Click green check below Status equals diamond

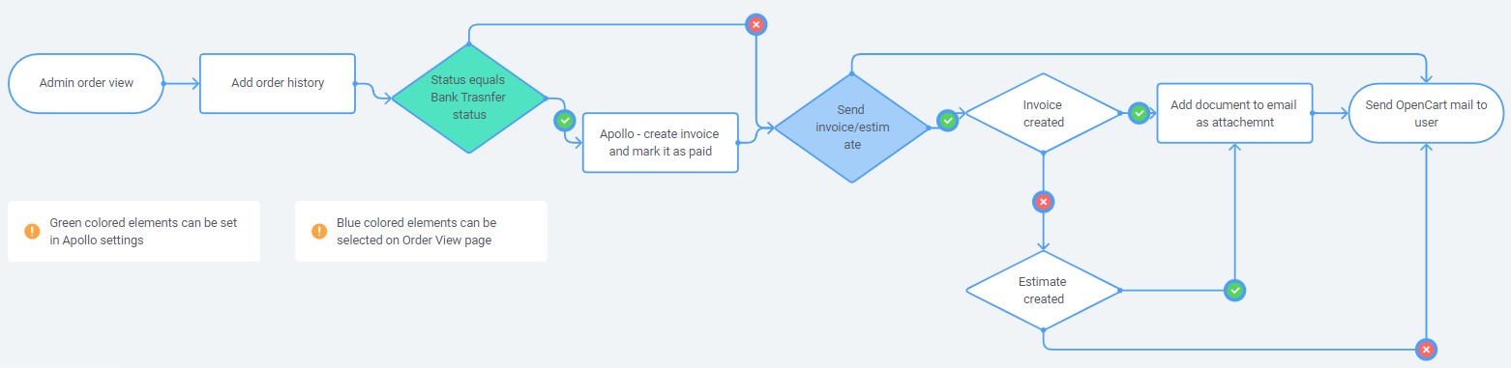click(564, 120)
